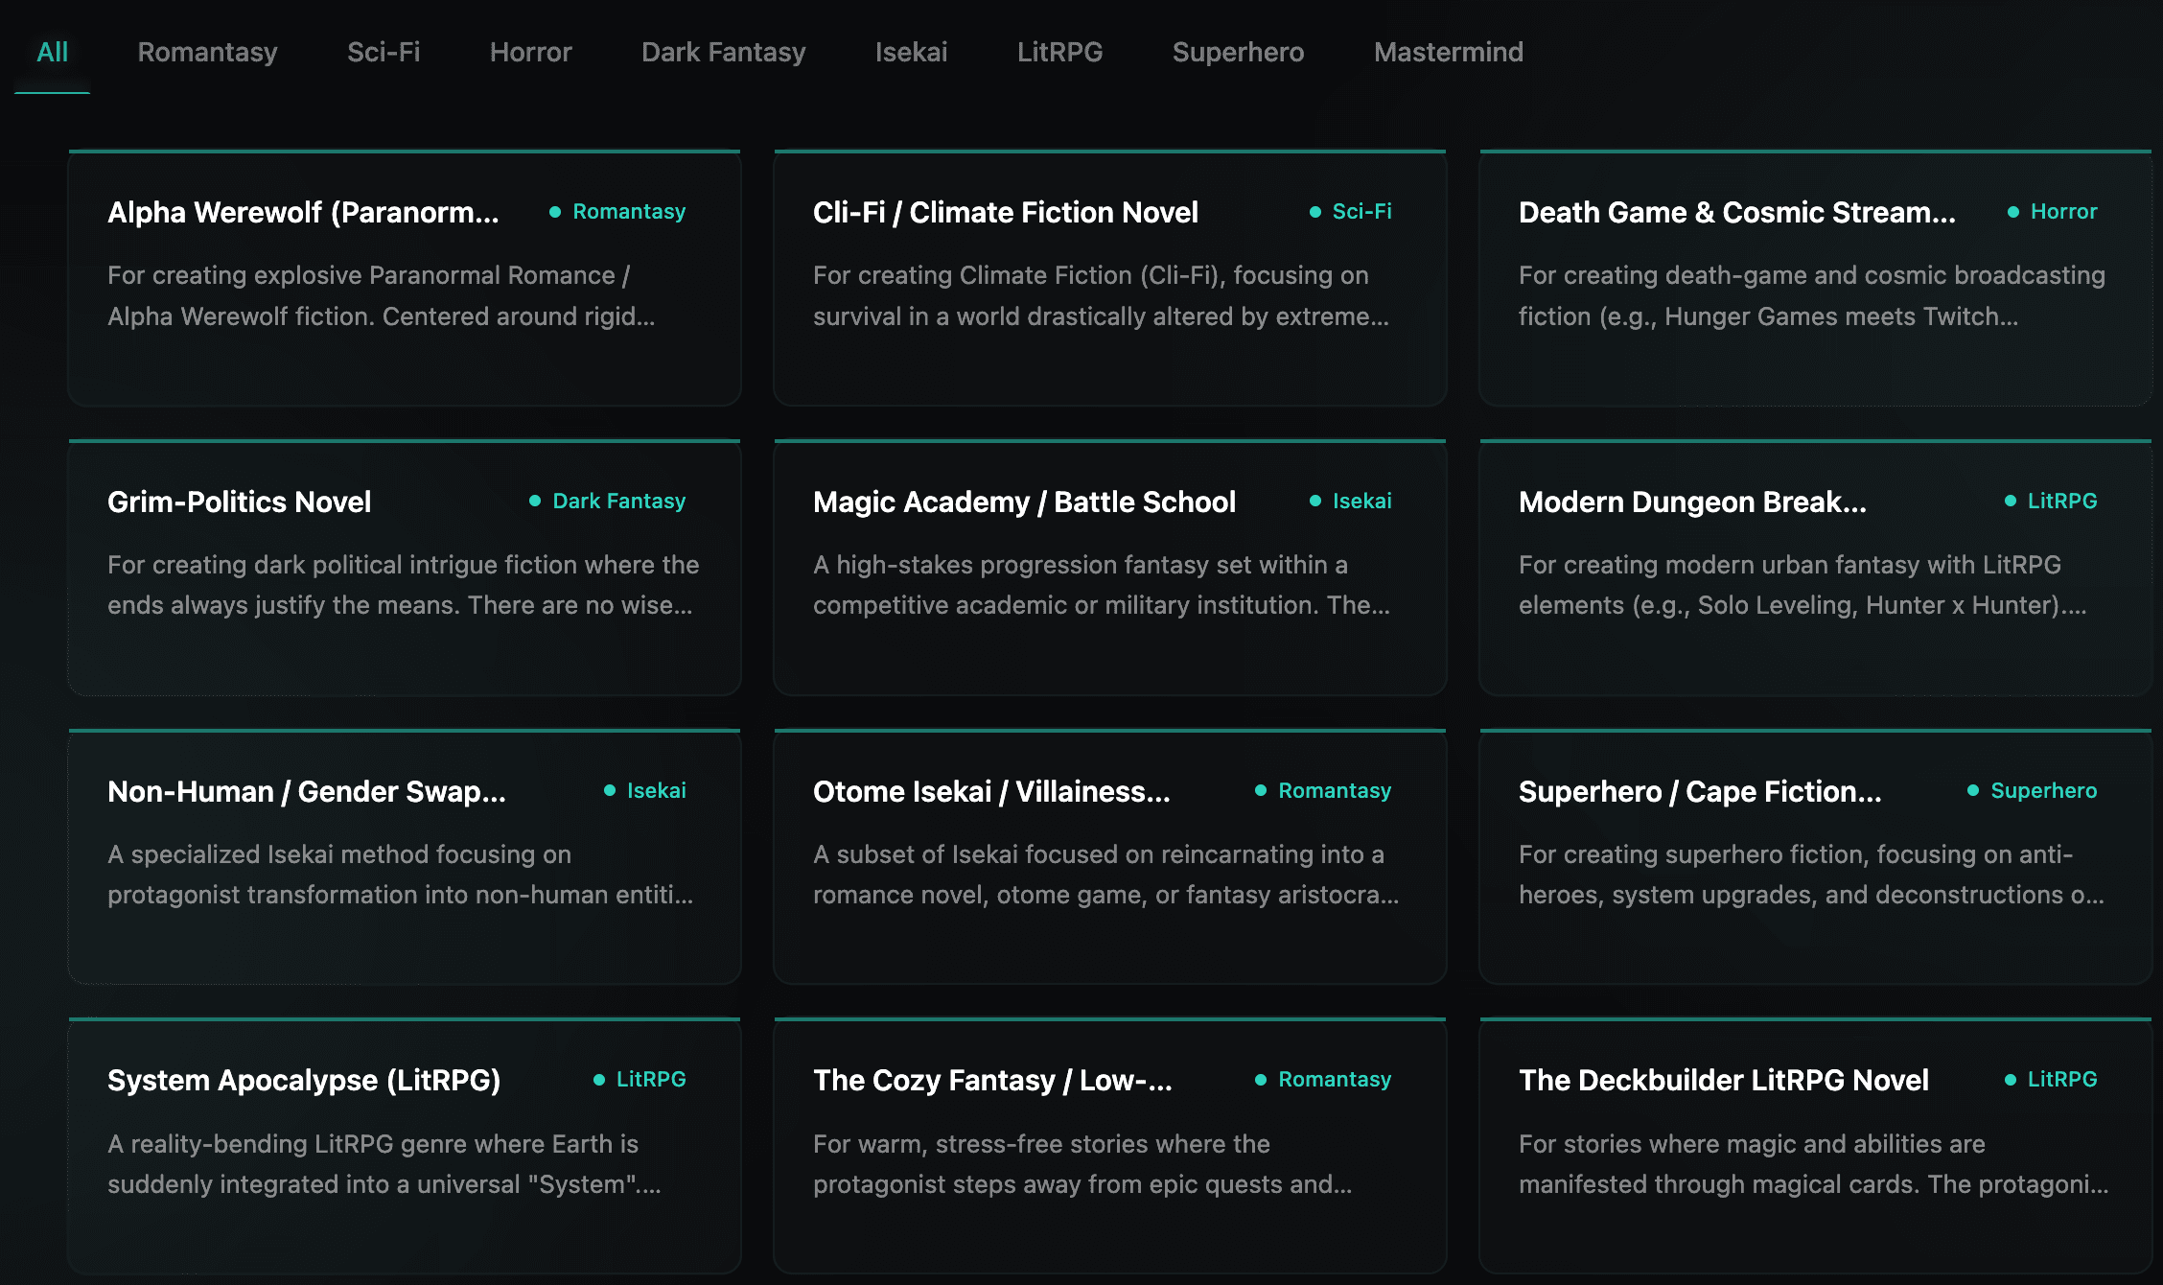This screenshot has width=2163, height=1285.
Task: Switch to the Romantasy tab
Action: [207, 52]
